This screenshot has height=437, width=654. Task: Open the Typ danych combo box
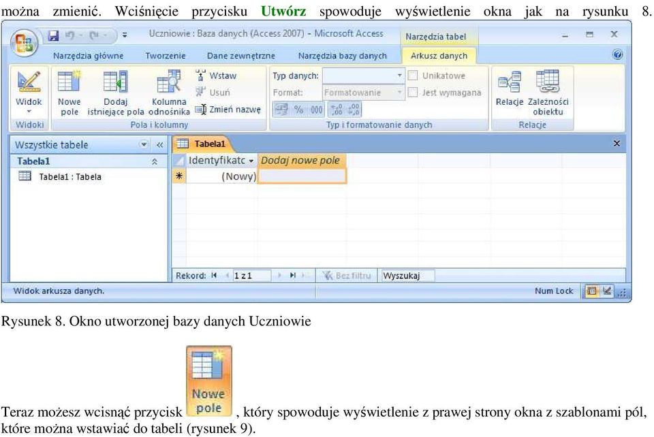tap(363, 76)
